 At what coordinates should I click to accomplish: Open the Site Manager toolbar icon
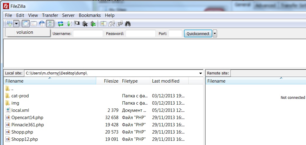pos(9,24)
